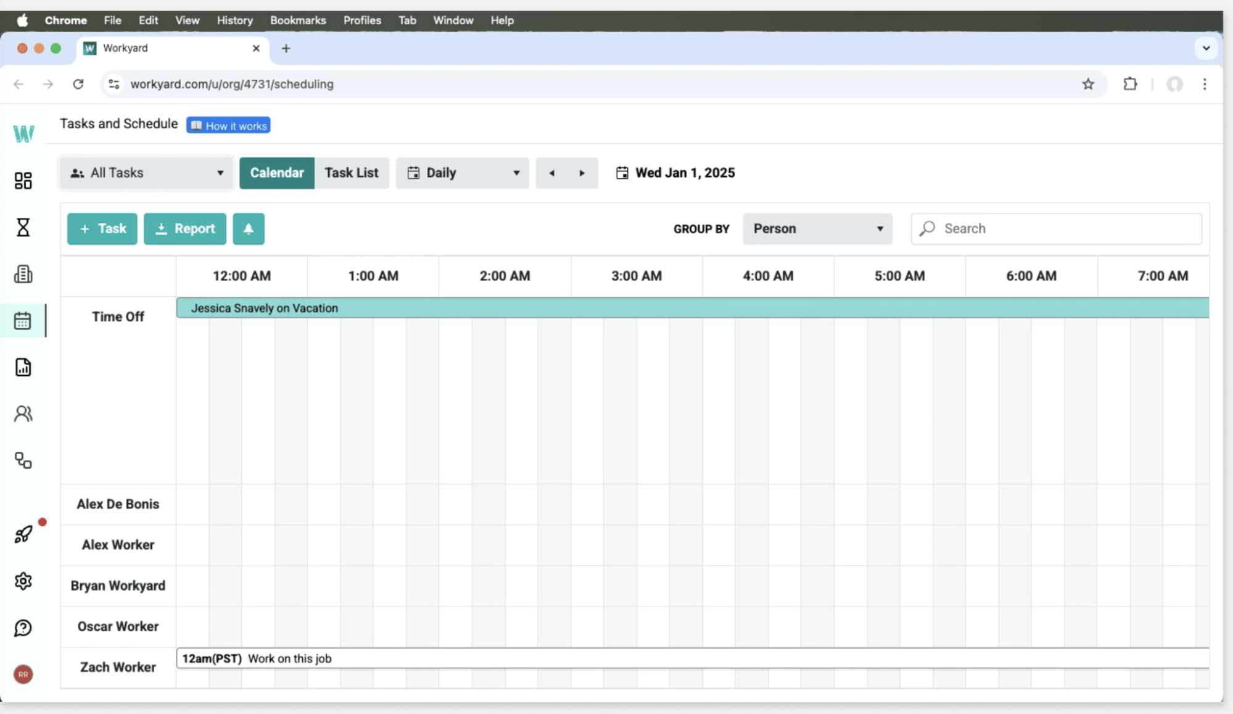1233x714 pixels.
Task: Open the History menu
Action: [x=234, y=20]
